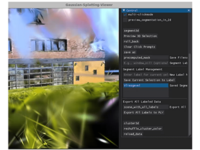Click the cluster3d button
The image size is (200, 150).
(131, 123)
